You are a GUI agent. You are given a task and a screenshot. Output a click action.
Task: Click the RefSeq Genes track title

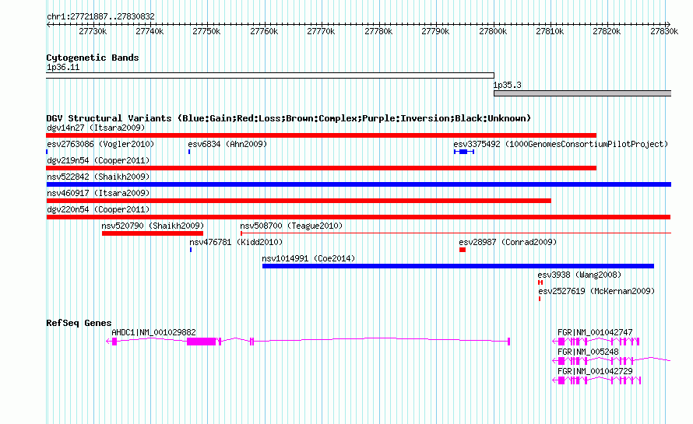(x=79, y=323)
